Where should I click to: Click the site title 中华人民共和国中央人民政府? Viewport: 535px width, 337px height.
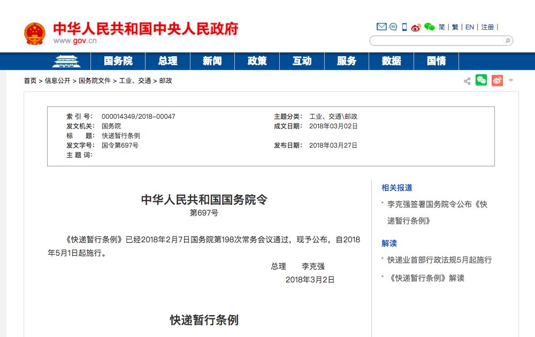point(146,29)
